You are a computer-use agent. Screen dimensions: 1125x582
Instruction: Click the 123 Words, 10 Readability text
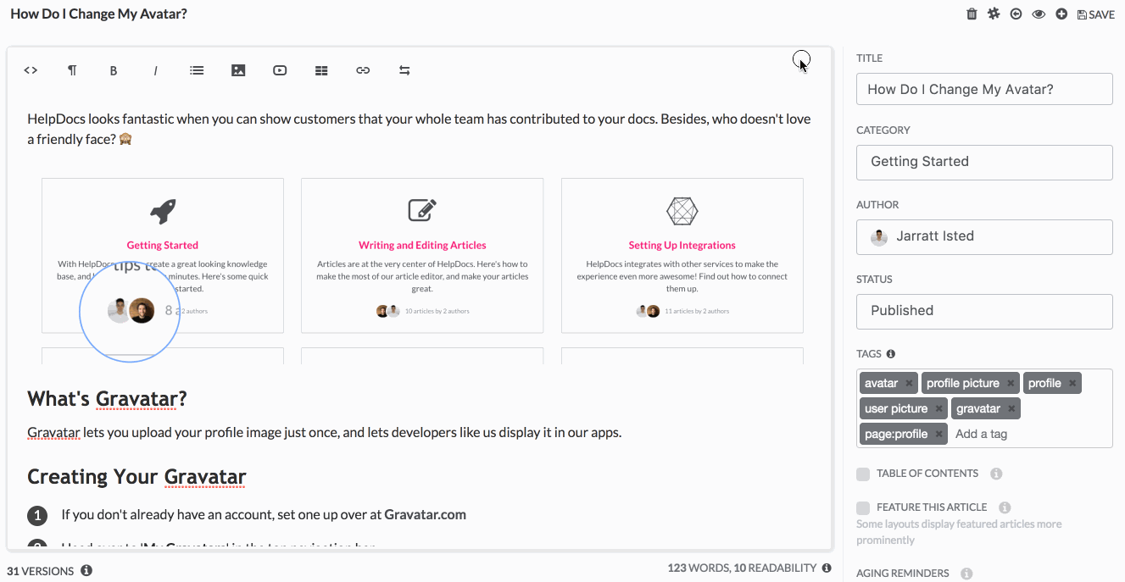[742, 568]
